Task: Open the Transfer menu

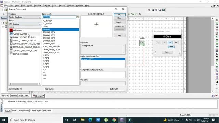Action: [x=47, y=5]
